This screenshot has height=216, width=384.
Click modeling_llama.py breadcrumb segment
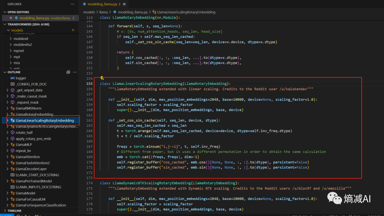click(x=133, y=12)
